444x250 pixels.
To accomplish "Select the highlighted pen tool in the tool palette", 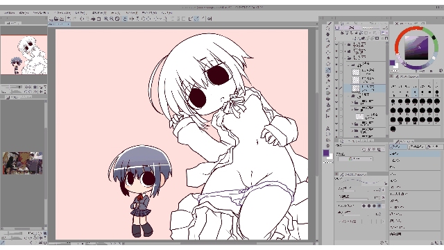I will pos(328,69).
